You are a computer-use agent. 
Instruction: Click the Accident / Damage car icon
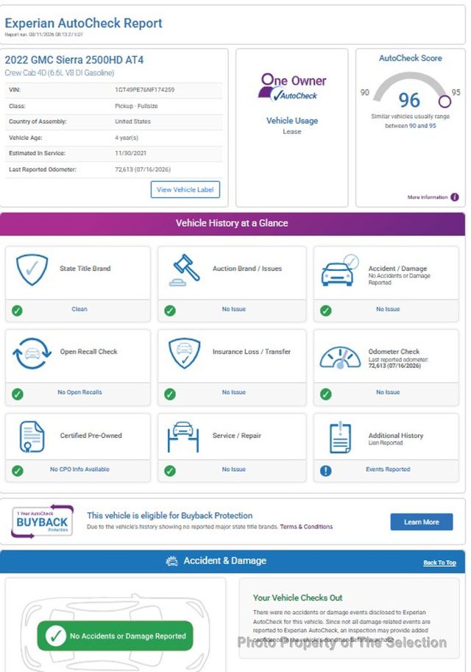pyautogui.click(x=339, y=270)
